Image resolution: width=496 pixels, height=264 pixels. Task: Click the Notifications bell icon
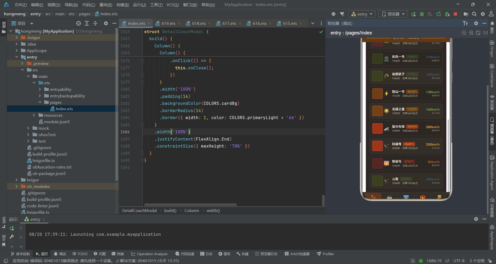(492, 24)
